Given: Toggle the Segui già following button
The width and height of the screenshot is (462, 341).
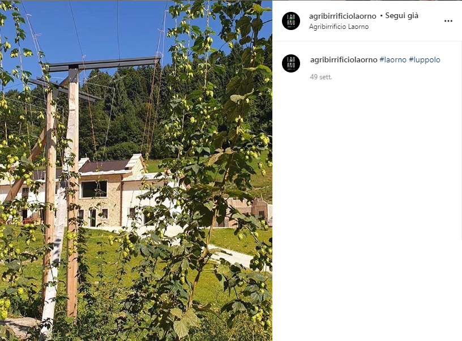Looking at the screenshot, I should 401,16.
